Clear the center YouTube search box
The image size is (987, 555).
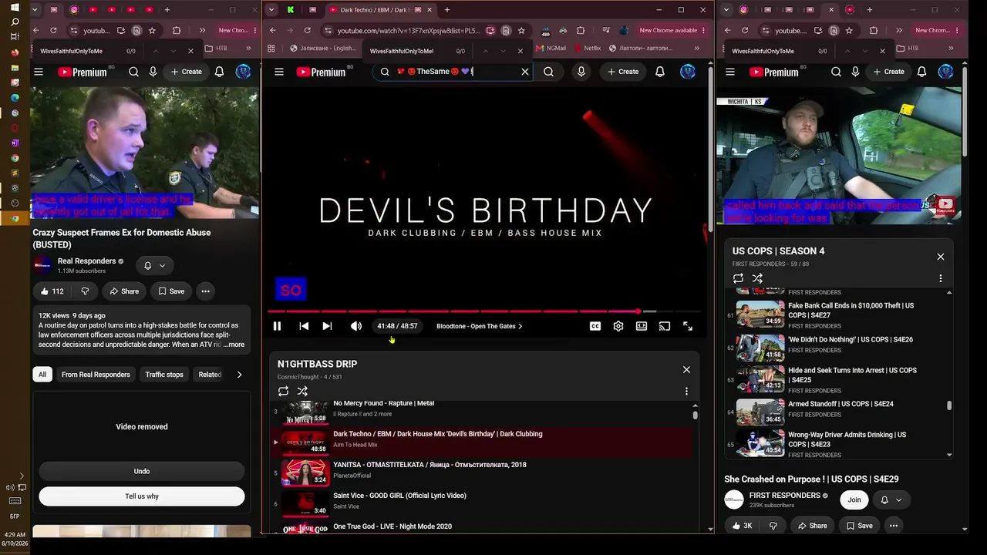click(x=525, y=72)
